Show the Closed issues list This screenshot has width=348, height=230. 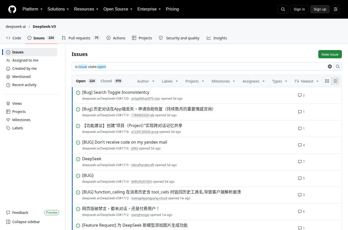[x=112, y=81]
